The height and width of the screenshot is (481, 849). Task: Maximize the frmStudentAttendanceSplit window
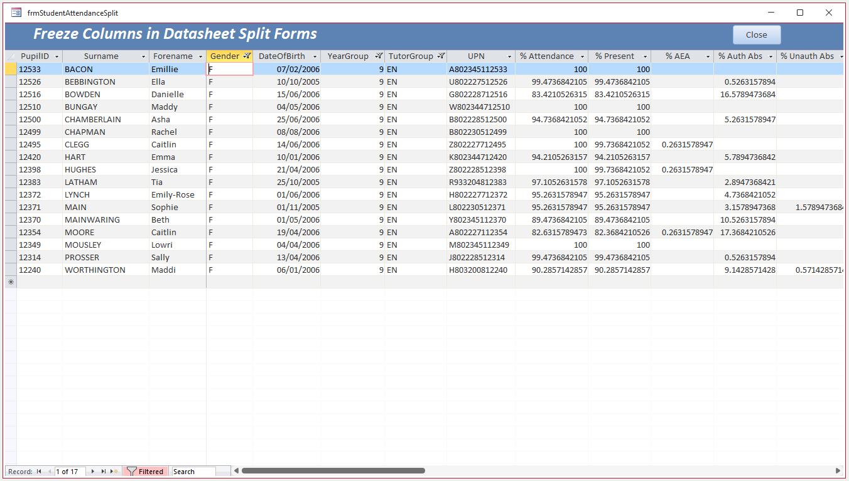click(800, 13)
